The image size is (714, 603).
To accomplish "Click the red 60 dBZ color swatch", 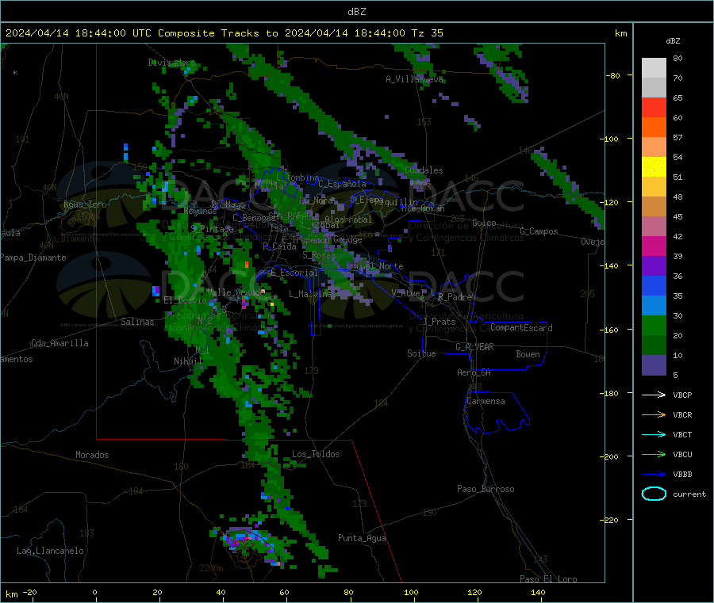I will (x=654, y=107).
